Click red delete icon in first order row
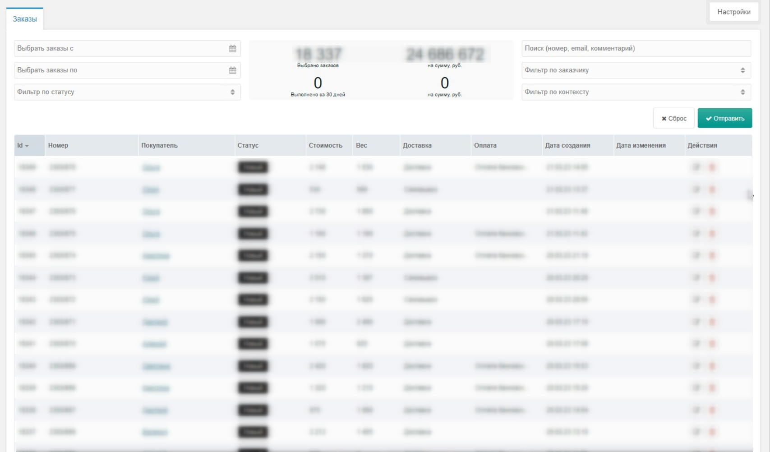This screenshot has width=770, height=452. pos(712,167)
